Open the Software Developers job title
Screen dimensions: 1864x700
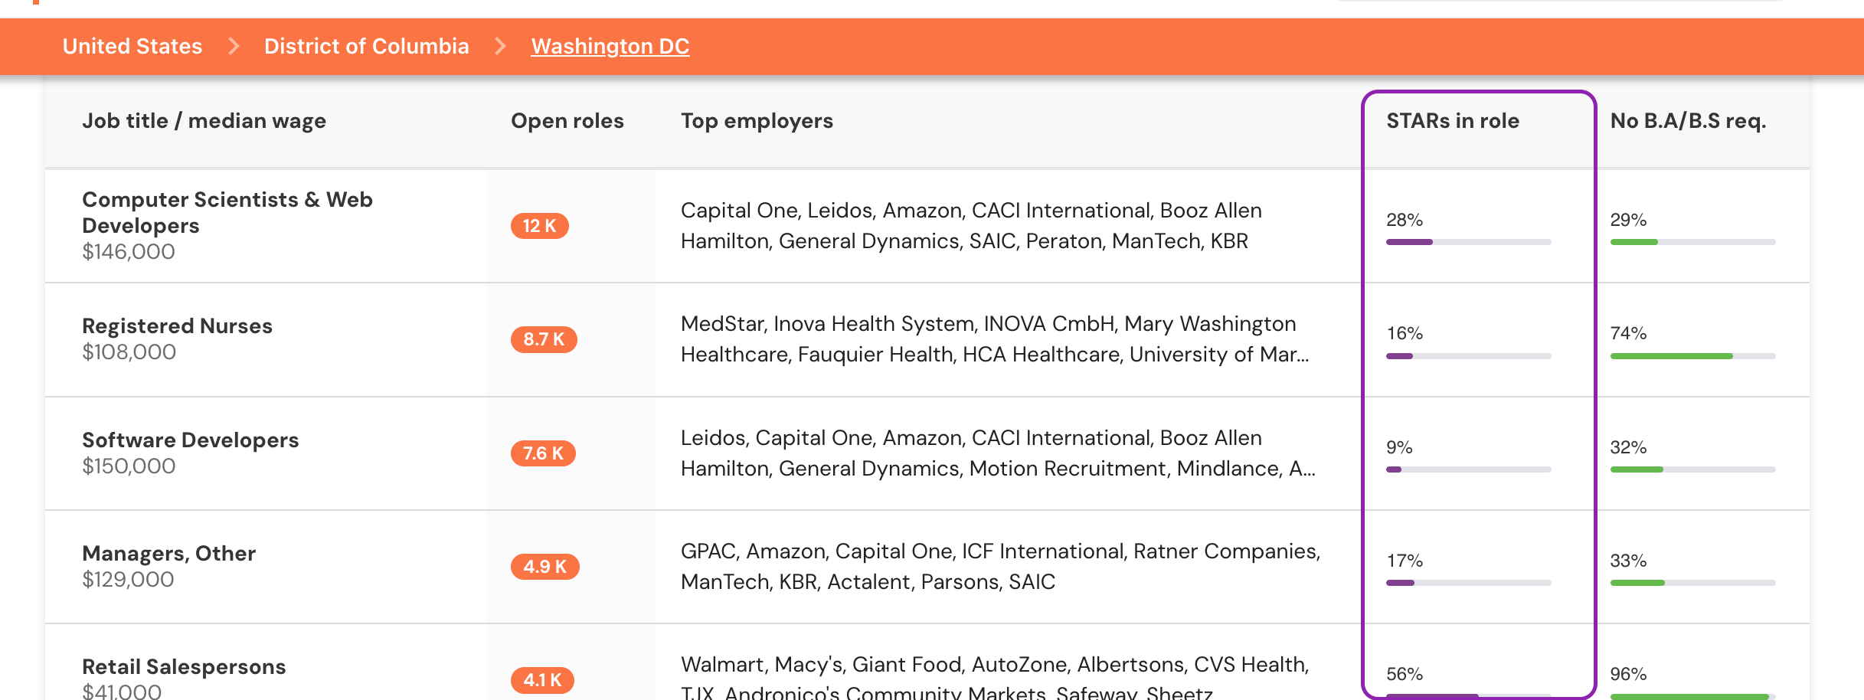coord(190,440)
